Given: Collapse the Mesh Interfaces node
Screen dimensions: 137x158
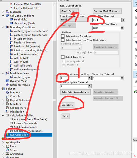Looking at the screenshot, I should (x=3, y=73).
